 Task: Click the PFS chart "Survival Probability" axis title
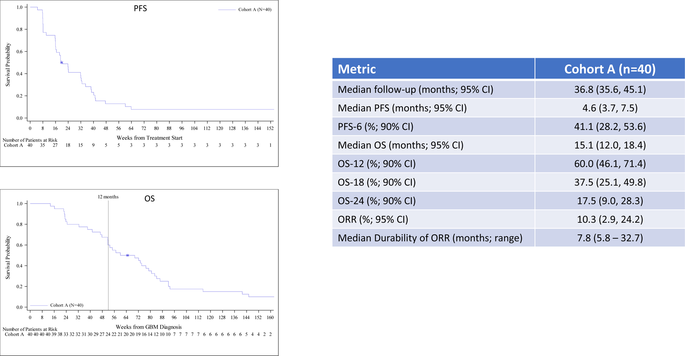point(8,65)
